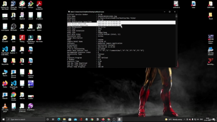
Task: Open File Explorer from taskbar
Action: [64, 119]
